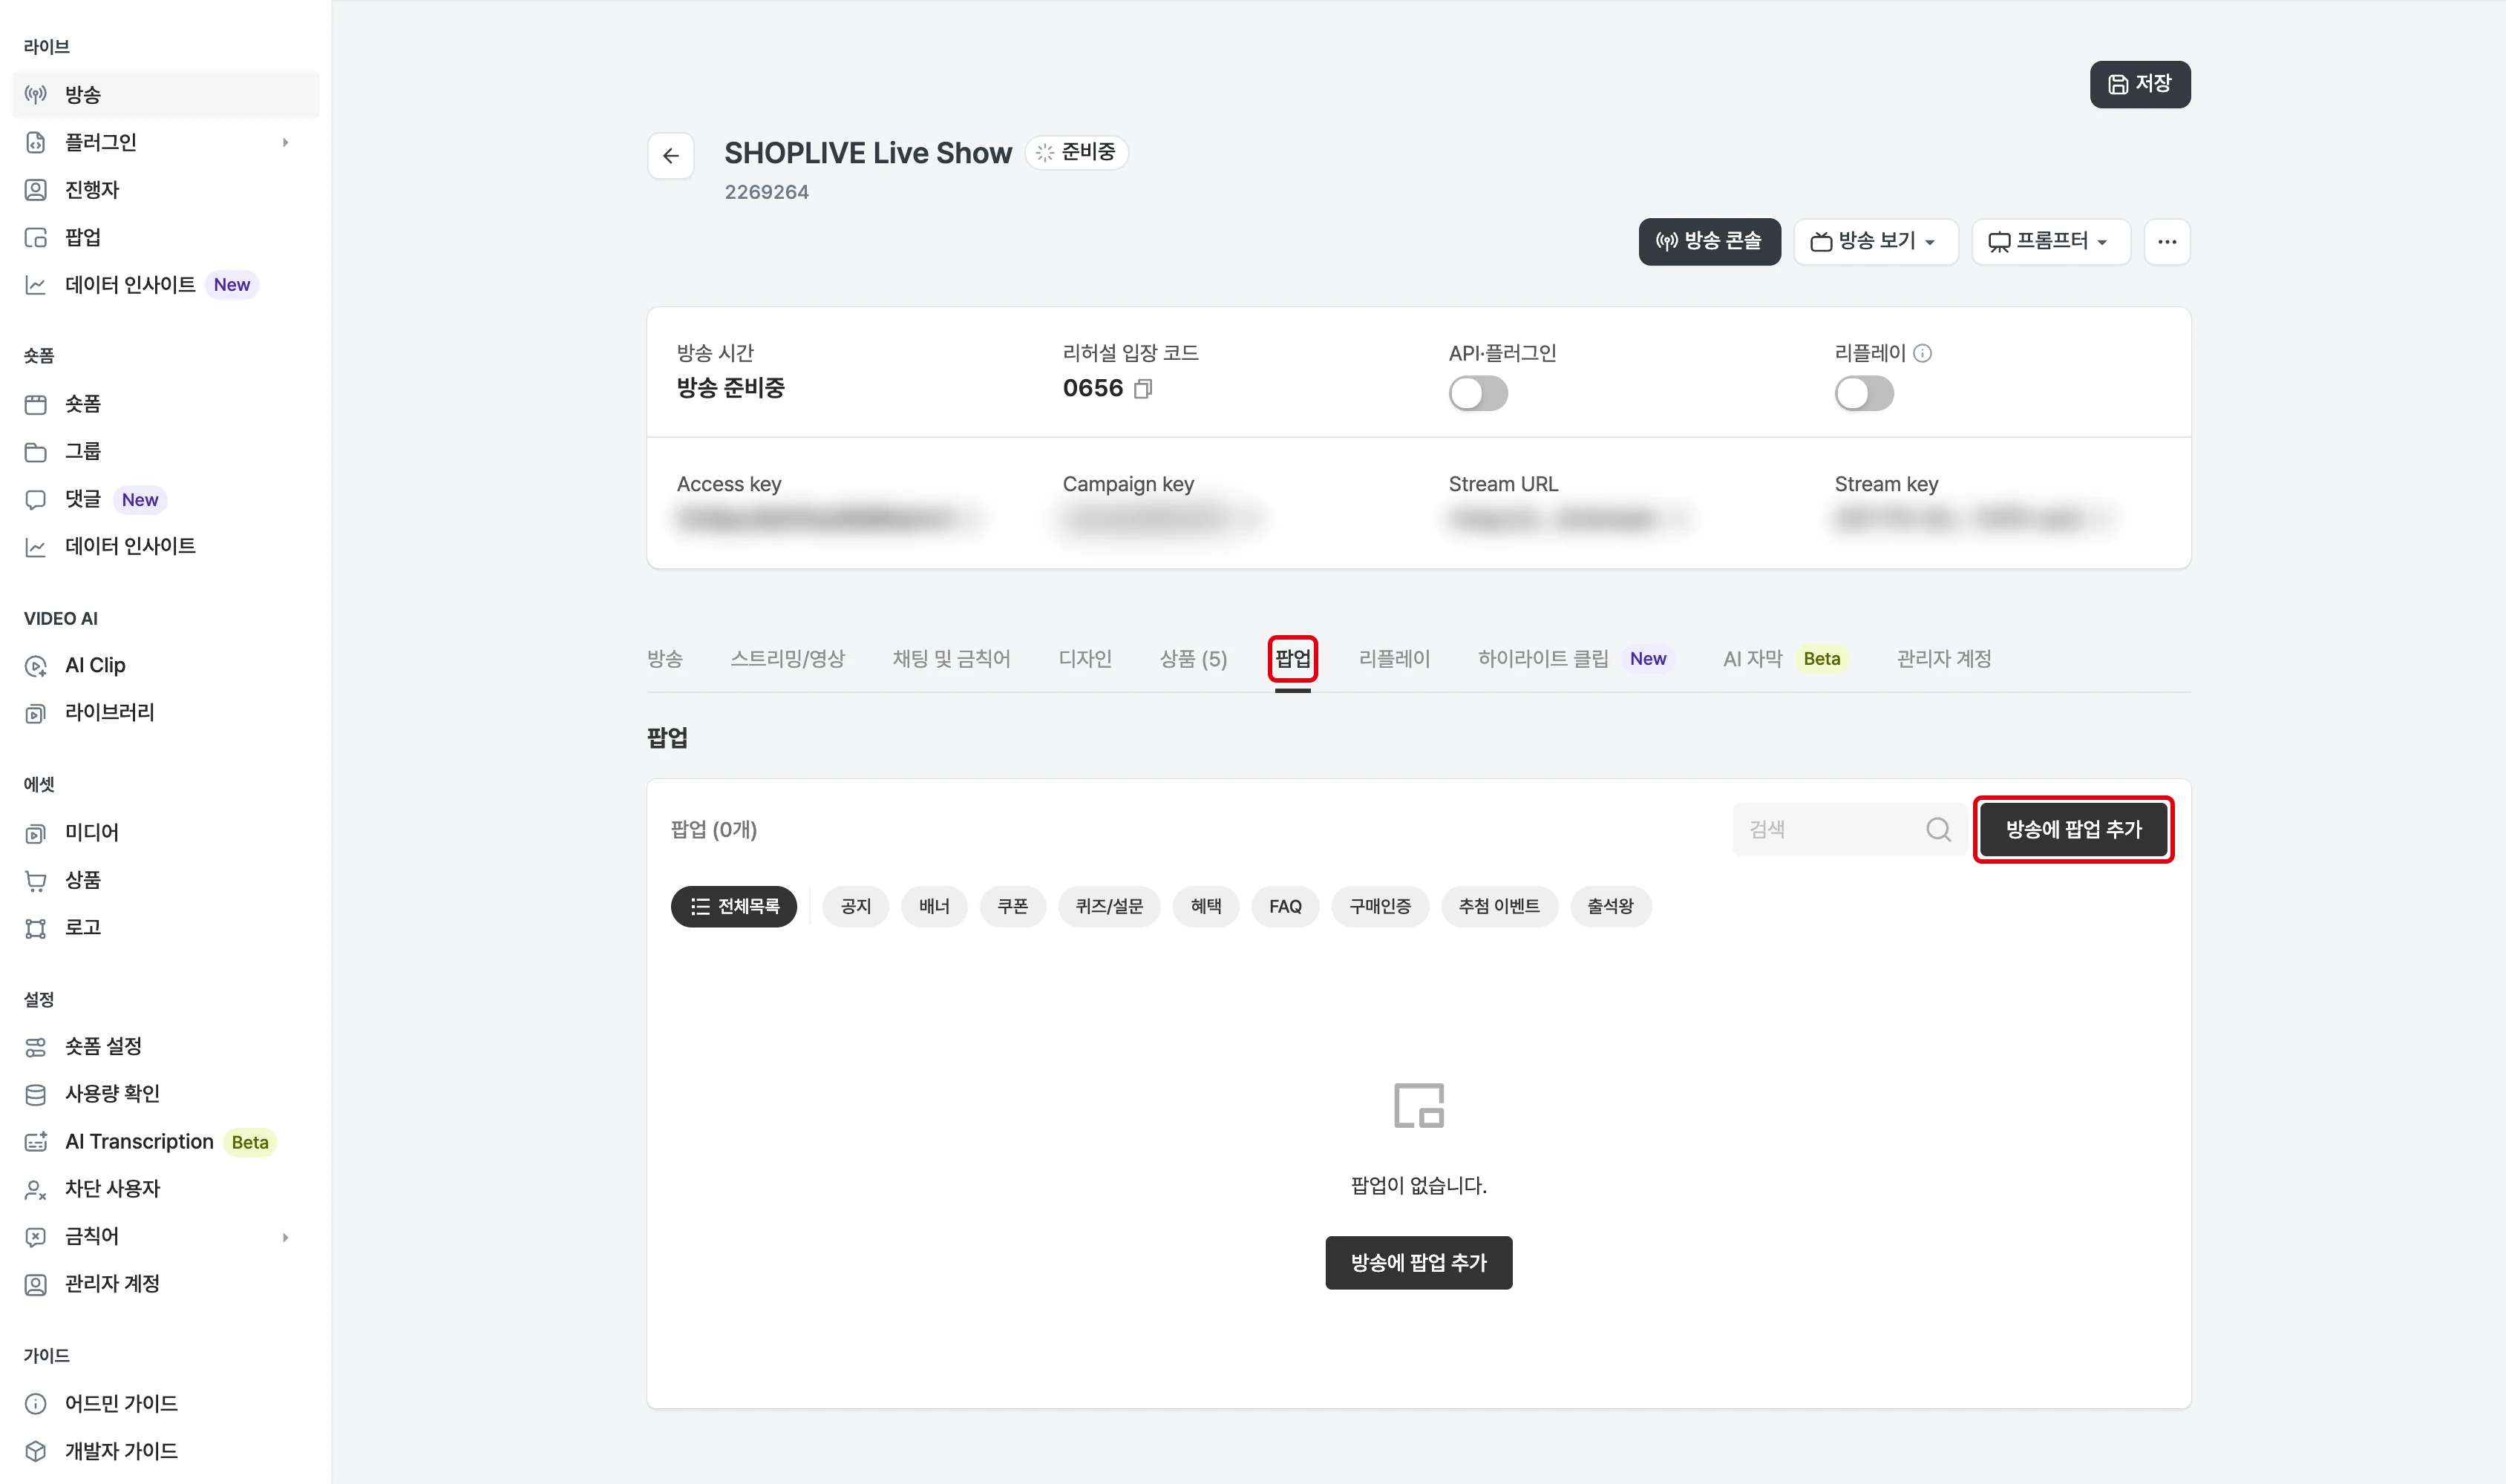The height and width of the screenshot is (1484, 2506).
Task: Open 진행자 in the sidebar
Action: pos(165,190)
